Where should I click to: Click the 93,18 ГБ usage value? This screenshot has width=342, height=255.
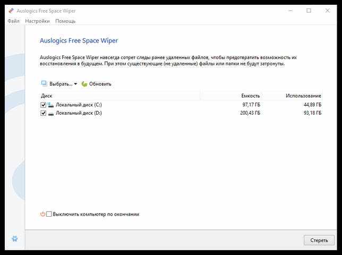point(312,113)
